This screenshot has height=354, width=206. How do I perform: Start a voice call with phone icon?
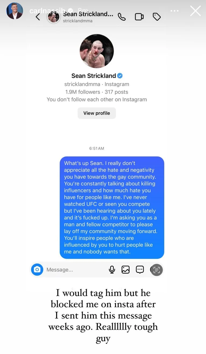tap(122, 17)
